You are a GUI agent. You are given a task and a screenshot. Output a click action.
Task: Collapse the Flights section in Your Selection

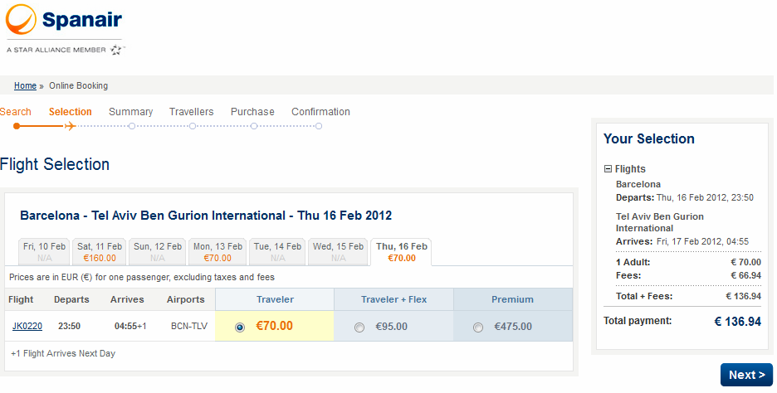click(608, 169)
